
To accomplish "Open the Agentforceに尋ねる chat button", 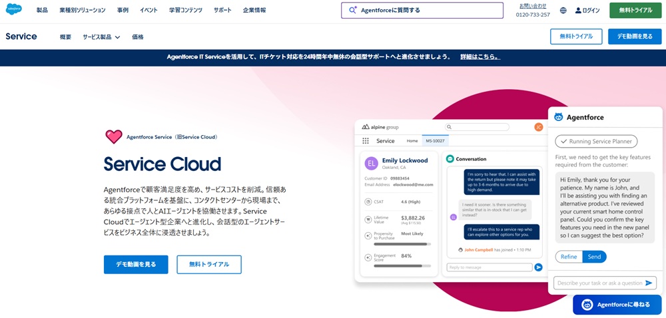I will (617, 305).
